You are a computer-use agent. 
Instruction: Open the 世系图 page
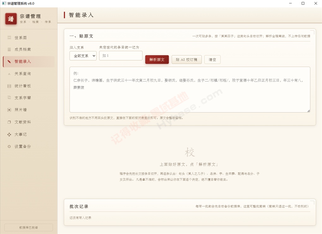pos(29,38)
